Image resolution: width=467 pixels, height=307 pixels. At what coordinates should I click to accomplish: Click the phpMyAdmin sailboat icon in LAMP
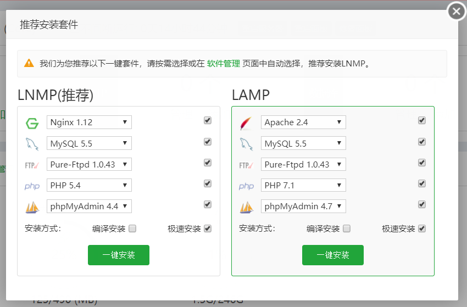[x=246, y=208]
